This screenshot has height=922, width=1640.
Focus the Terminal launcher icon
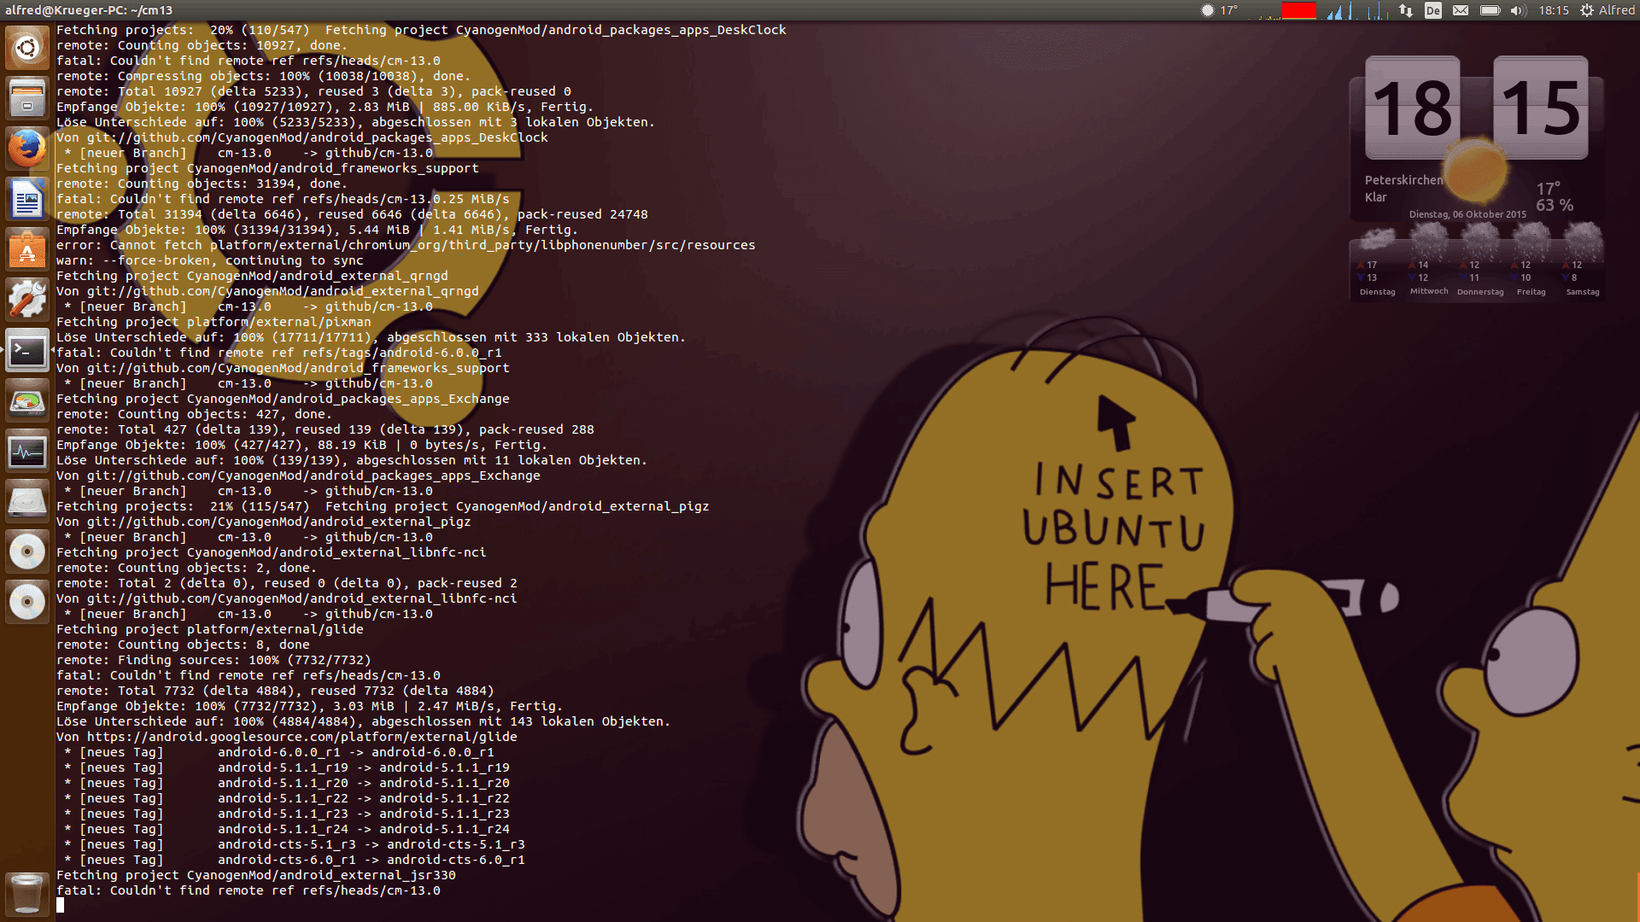(27, 350)
